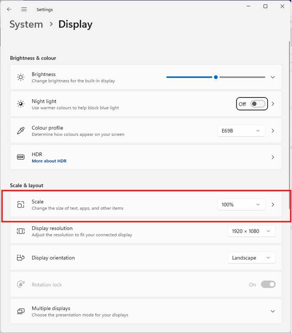Click the HDR badge icon

(x=20, y=157)
